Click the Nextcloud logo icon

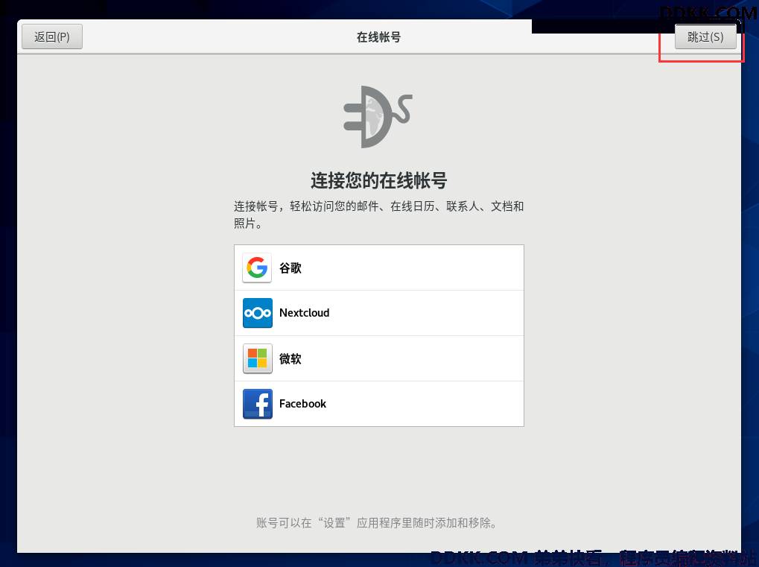[x=257, y=313]
